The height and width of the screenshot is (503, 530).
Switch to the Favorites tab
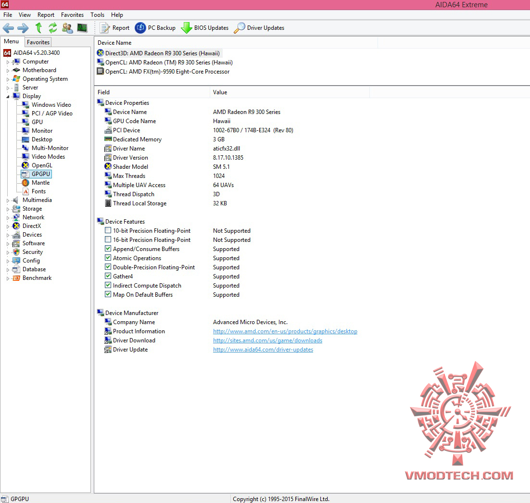pos(38,42)
